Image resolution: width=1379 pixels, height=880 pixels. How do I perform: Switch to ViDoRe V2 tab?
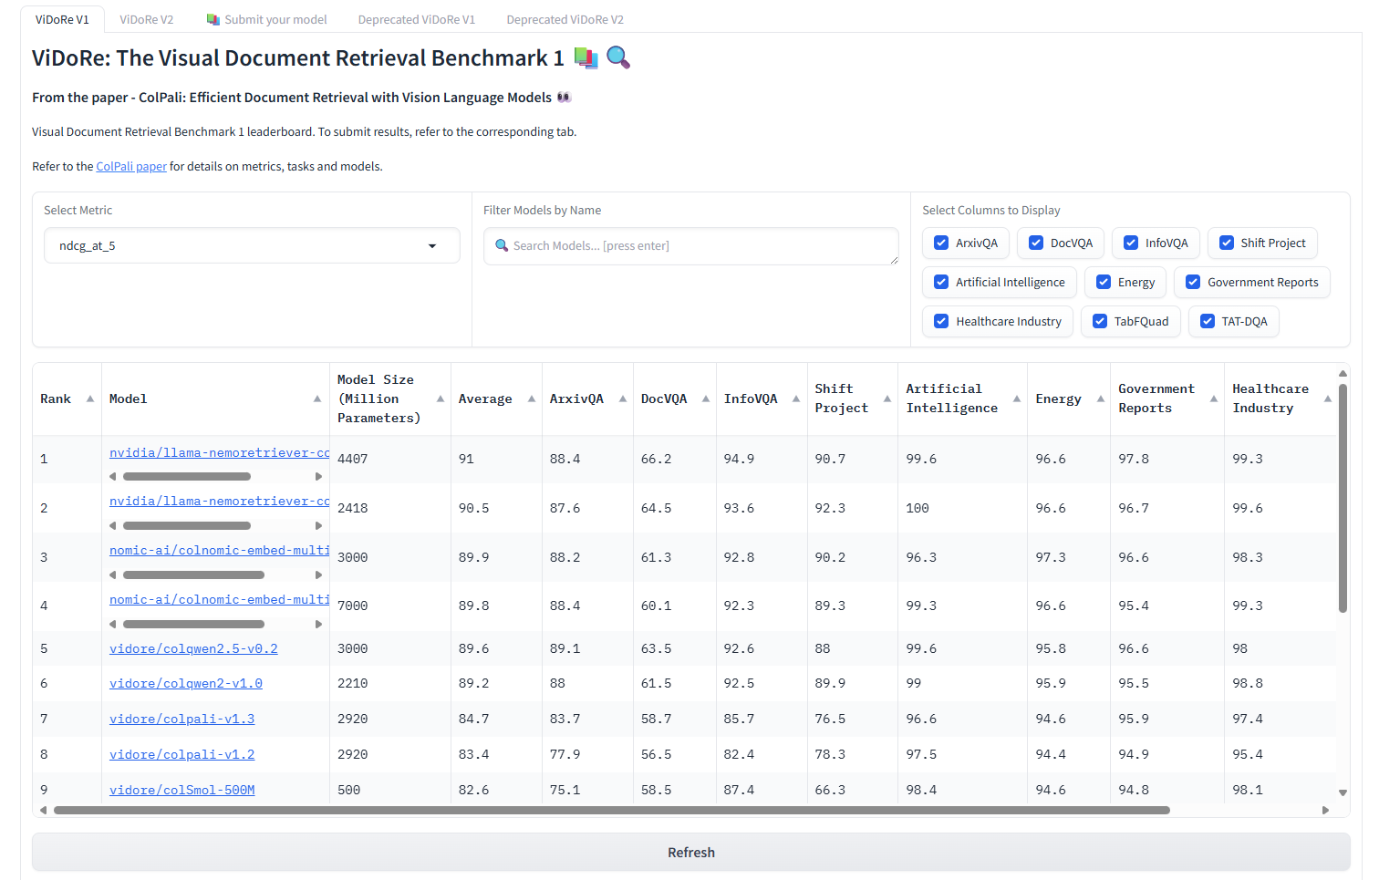point(146,19)
